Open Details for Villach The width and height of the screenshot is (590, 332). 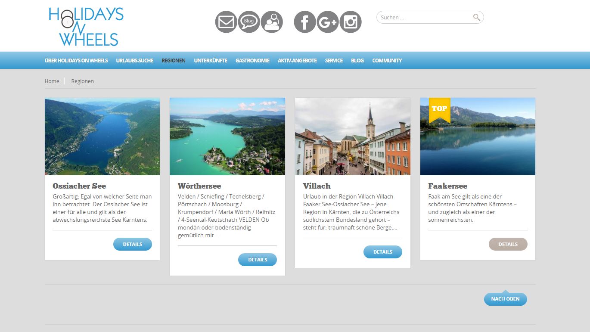[x=383, y=252]
